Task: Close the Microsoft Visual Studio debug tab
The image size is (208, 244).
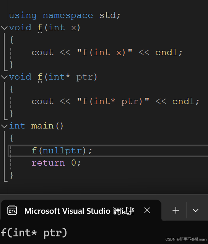Action: pyautogui.click(x=147, y=210)
